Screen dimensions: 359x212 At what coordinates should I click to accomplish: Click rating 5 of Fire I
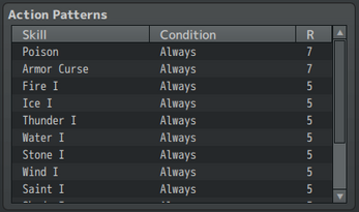[x=309, y=86]
